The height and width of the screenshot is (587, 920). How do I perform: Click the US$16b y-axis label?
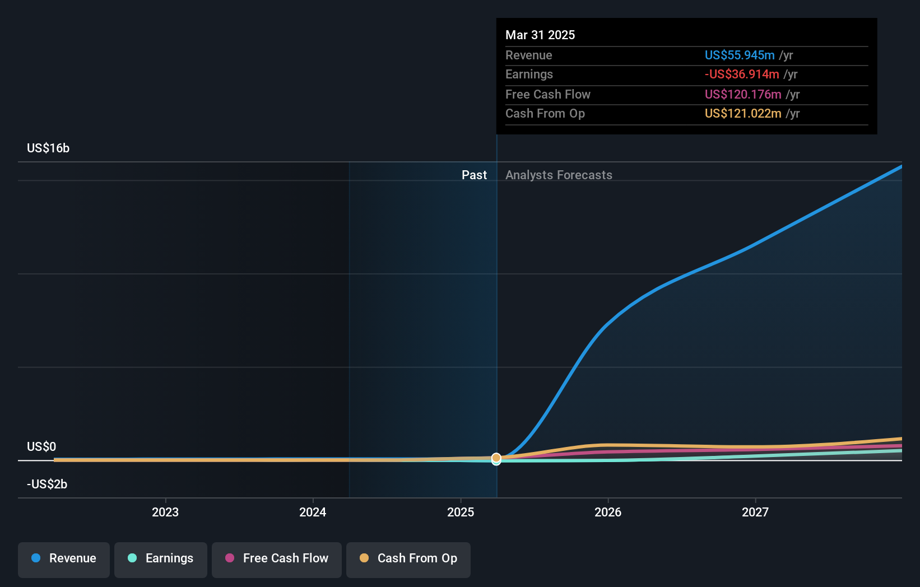coord(48,148)
